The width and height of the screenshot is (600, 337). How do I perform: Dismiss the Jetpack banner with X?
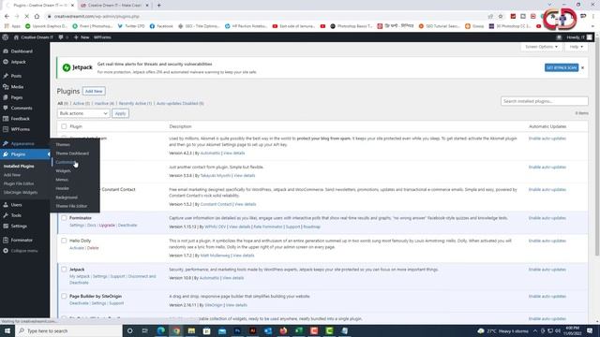pos(583,68)
